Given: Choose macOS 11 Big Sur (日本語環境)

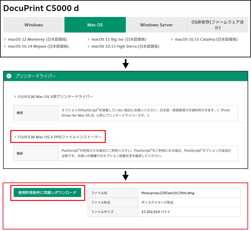Looking at the screenshot, I should pos(119,39).
